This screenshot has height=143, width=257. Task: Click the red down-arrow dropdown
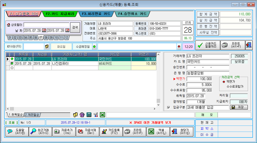(x=179, y=46)
